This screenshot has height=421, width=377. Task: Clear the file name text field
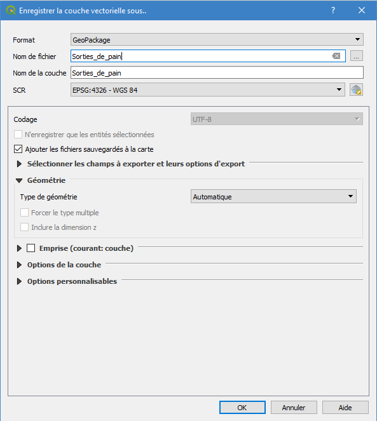(x=336, y=56)
